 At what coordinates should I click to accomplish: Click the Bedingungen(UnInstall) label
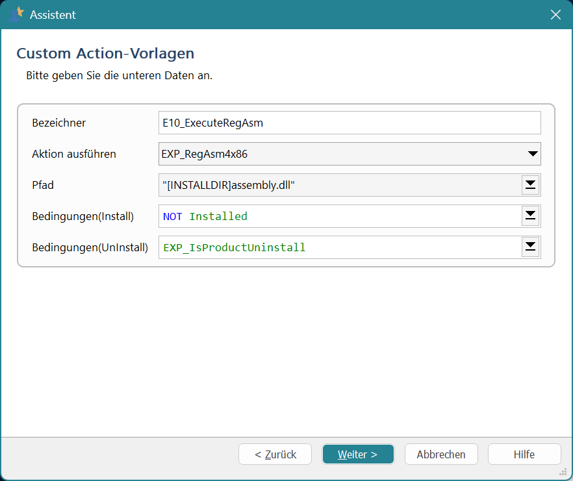(x=90, y=247)
